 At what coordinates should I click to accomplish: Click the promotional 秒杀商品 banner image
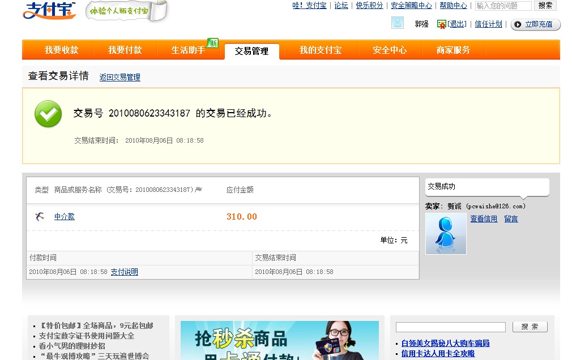279,340
